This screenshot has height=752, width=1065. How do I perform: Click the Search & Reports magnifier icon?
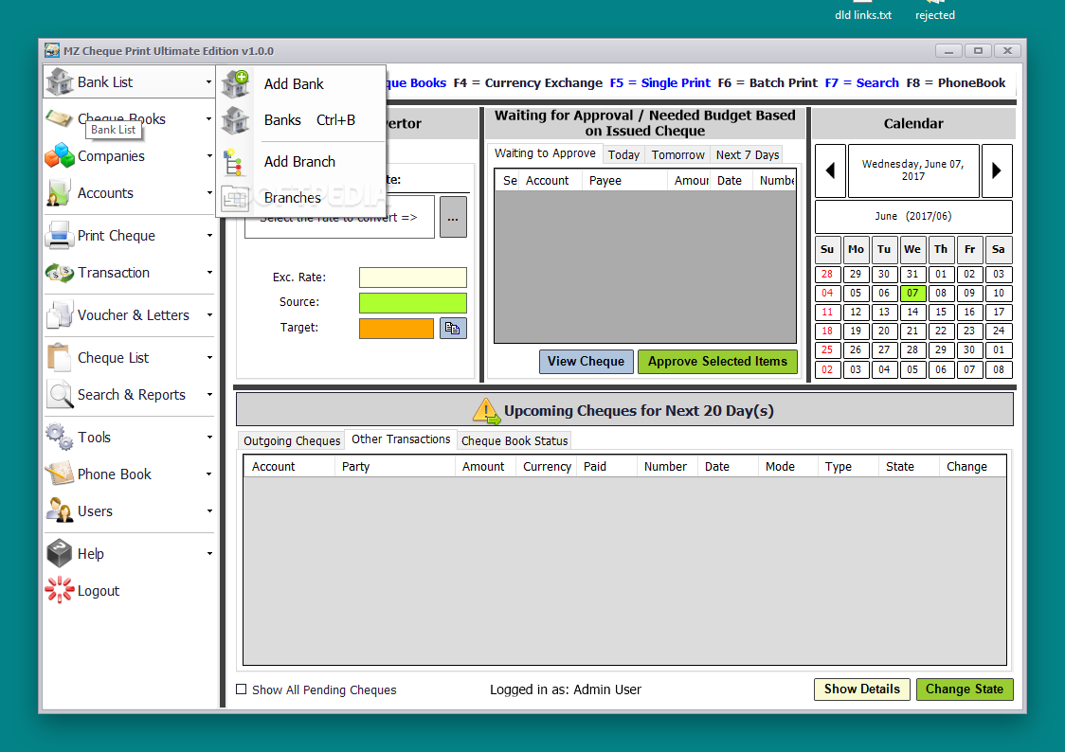(x=60, y=394)
